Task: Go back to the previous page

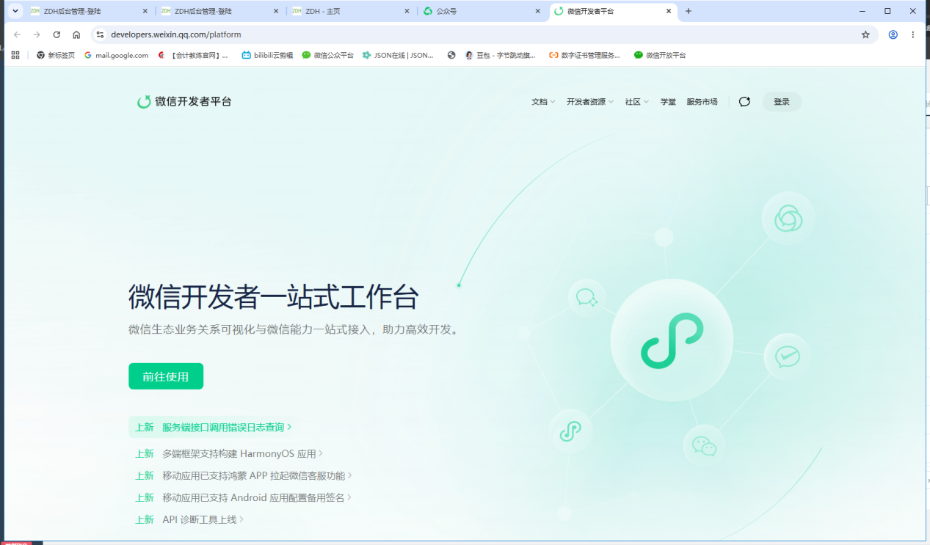Action: click(x=17, y=34)
